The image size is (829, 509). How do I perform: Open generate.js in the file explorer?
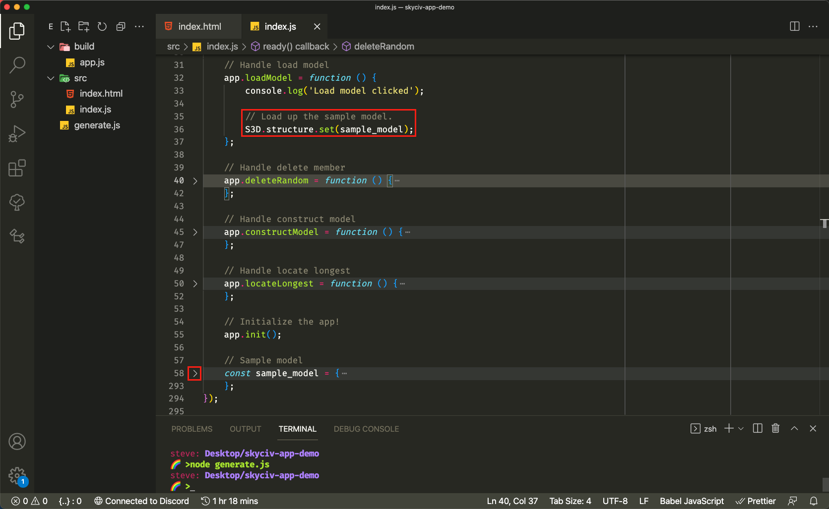coord(97,125)
